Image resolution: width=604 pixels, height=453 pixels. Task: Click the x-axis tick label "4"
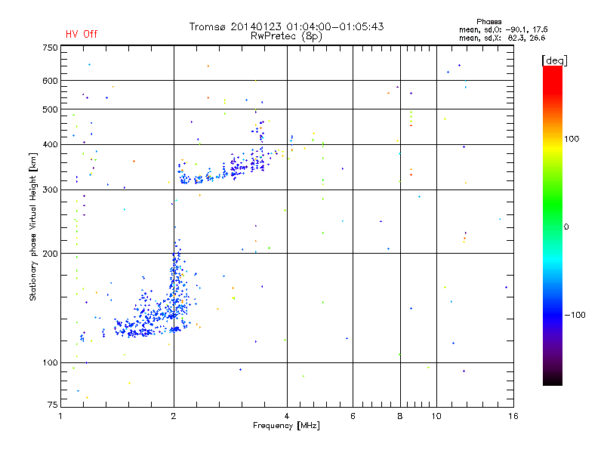click(x=287, y=416)
